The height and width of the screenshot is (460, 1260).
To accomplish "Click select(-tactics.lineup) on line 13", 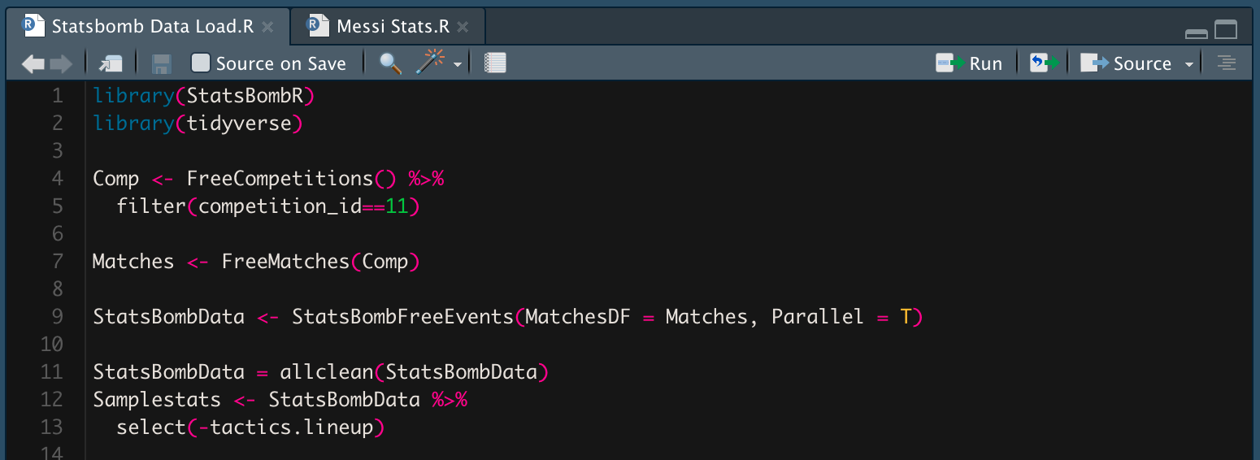I will tap(250, 427).
